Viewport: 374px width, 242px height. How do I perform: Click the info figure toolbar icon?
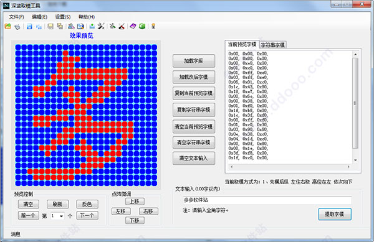153,26
